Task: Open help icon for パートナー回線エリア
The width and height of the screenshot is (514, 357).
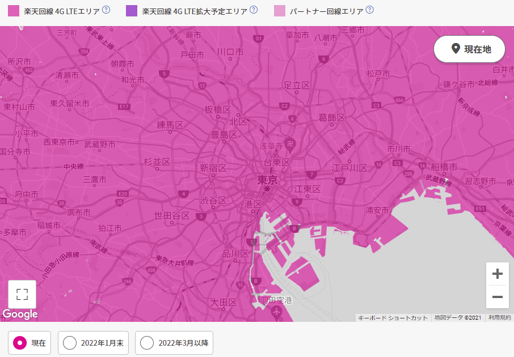Action: (x=370, y=10)
